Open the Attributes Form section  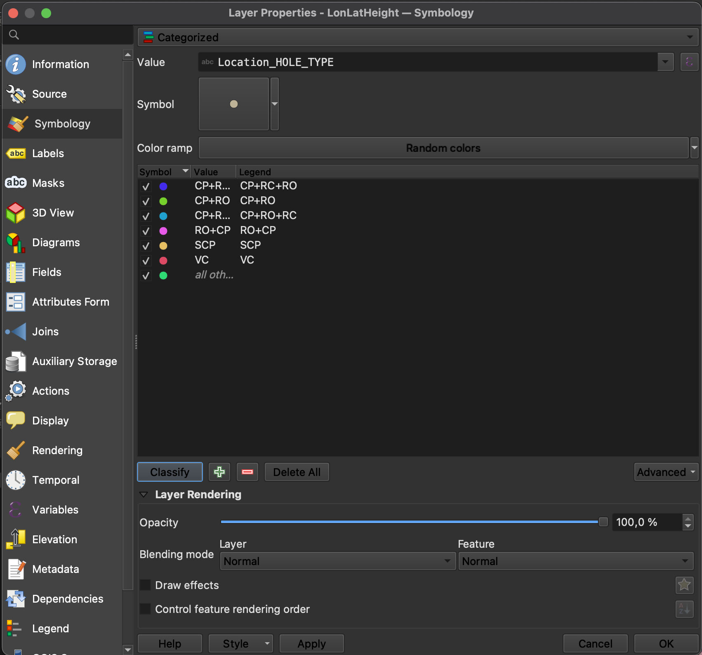coord(71,302)
